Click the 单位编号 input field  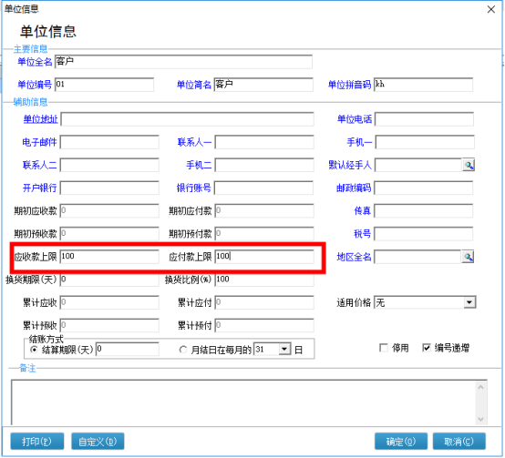tap(104, 85)
